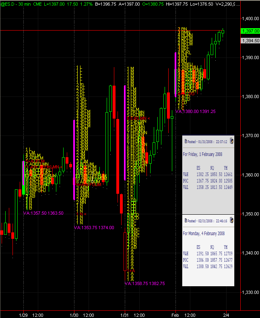Click the 1391.50 VAH value

(202, 254)
